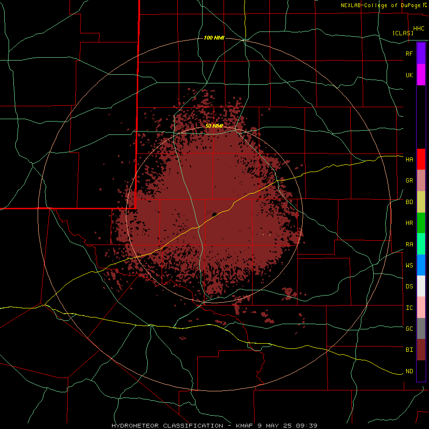
Task: Click the 'RA' legend label
Action: [x=409, y=245]
